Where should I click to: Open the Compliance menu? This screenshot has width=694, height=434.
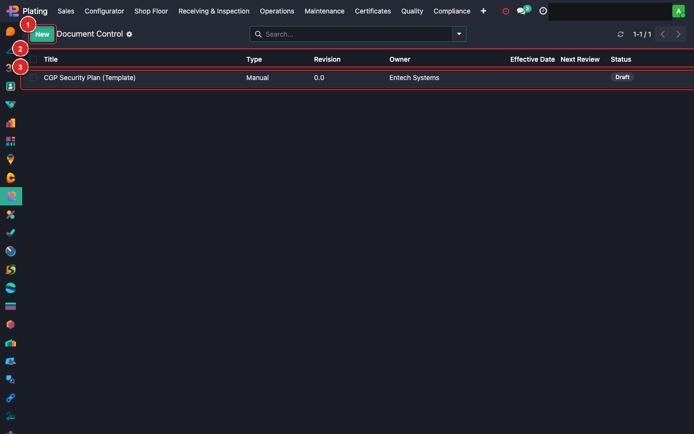(452, 11)
